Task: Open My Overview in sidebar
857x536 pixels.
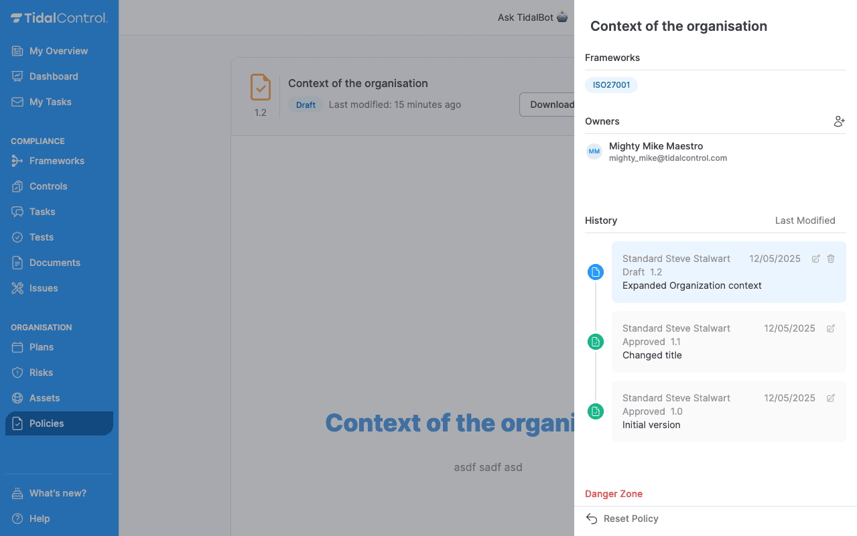Action: [x=58, y=51]
